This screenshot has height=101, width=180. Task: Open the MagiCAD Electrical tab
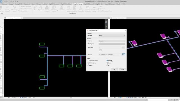pyautogui.click(x=89, y=4)
